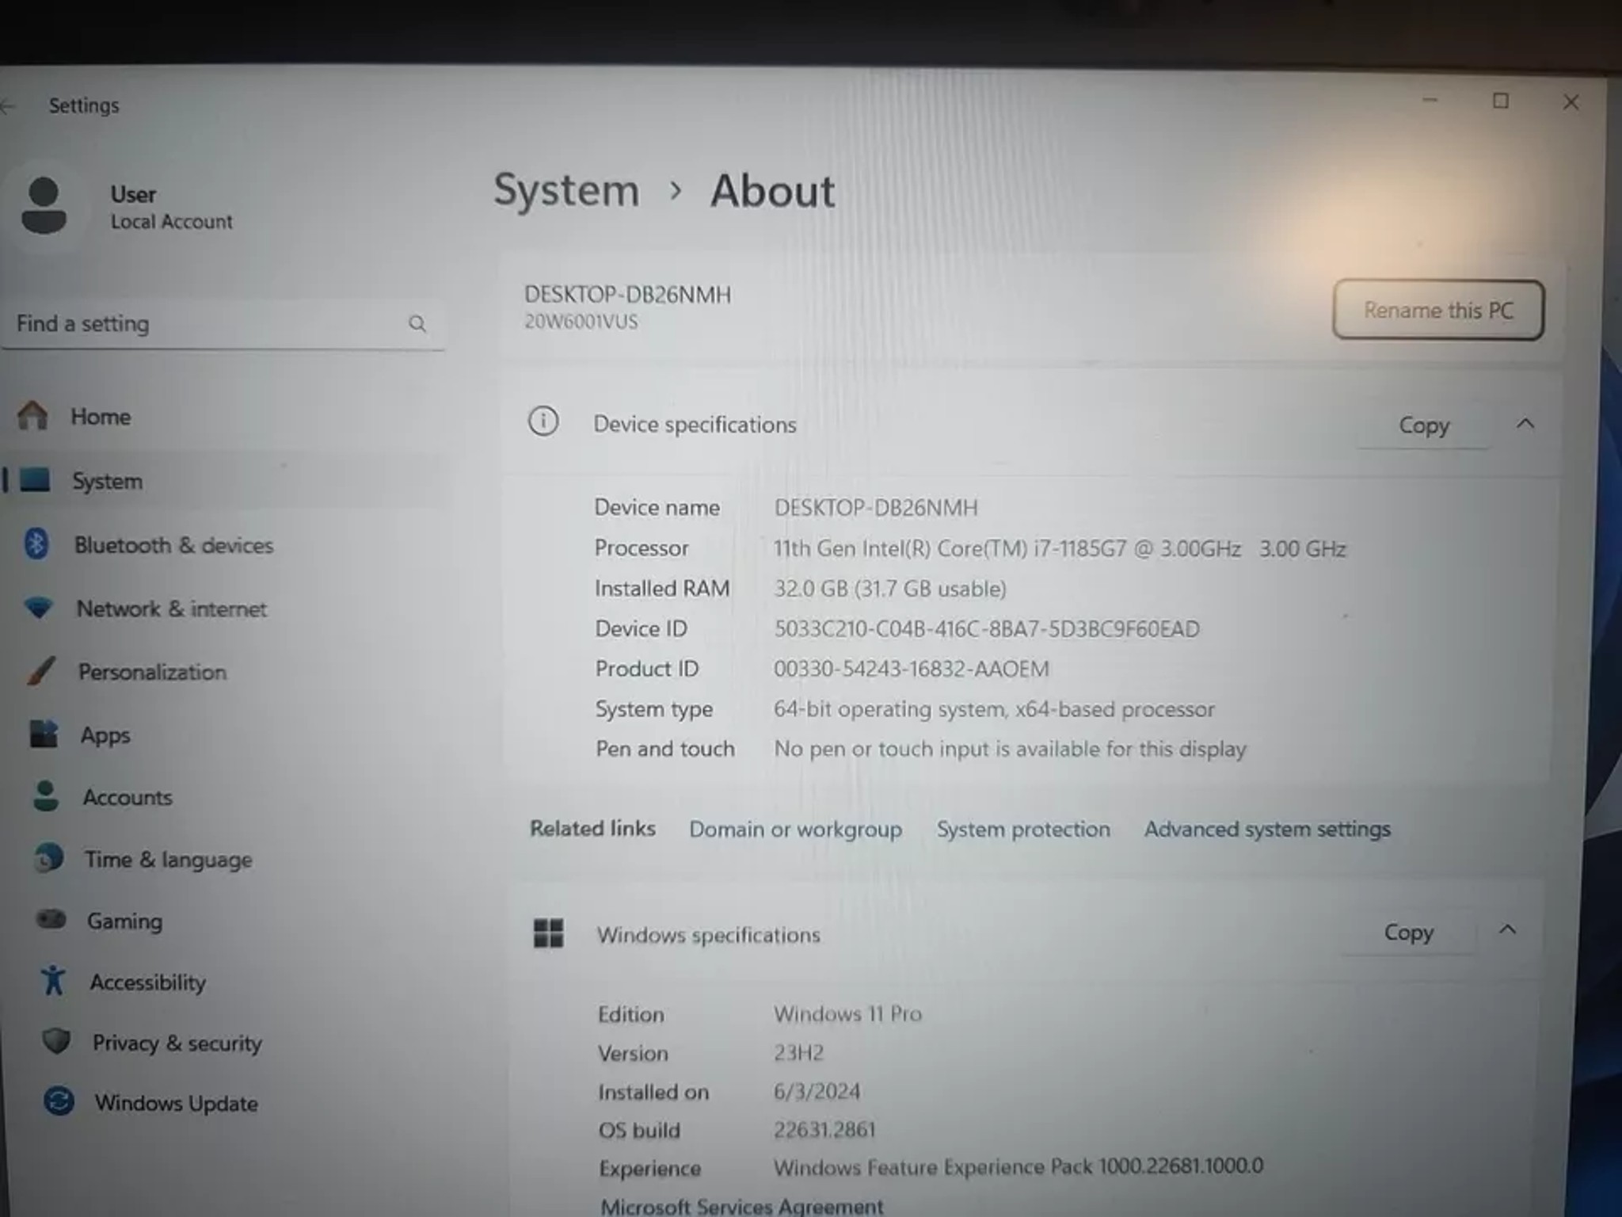1622x1217 pixels.
Task: Click the Device specifications info icon
Action: click(x=543, y=422)
